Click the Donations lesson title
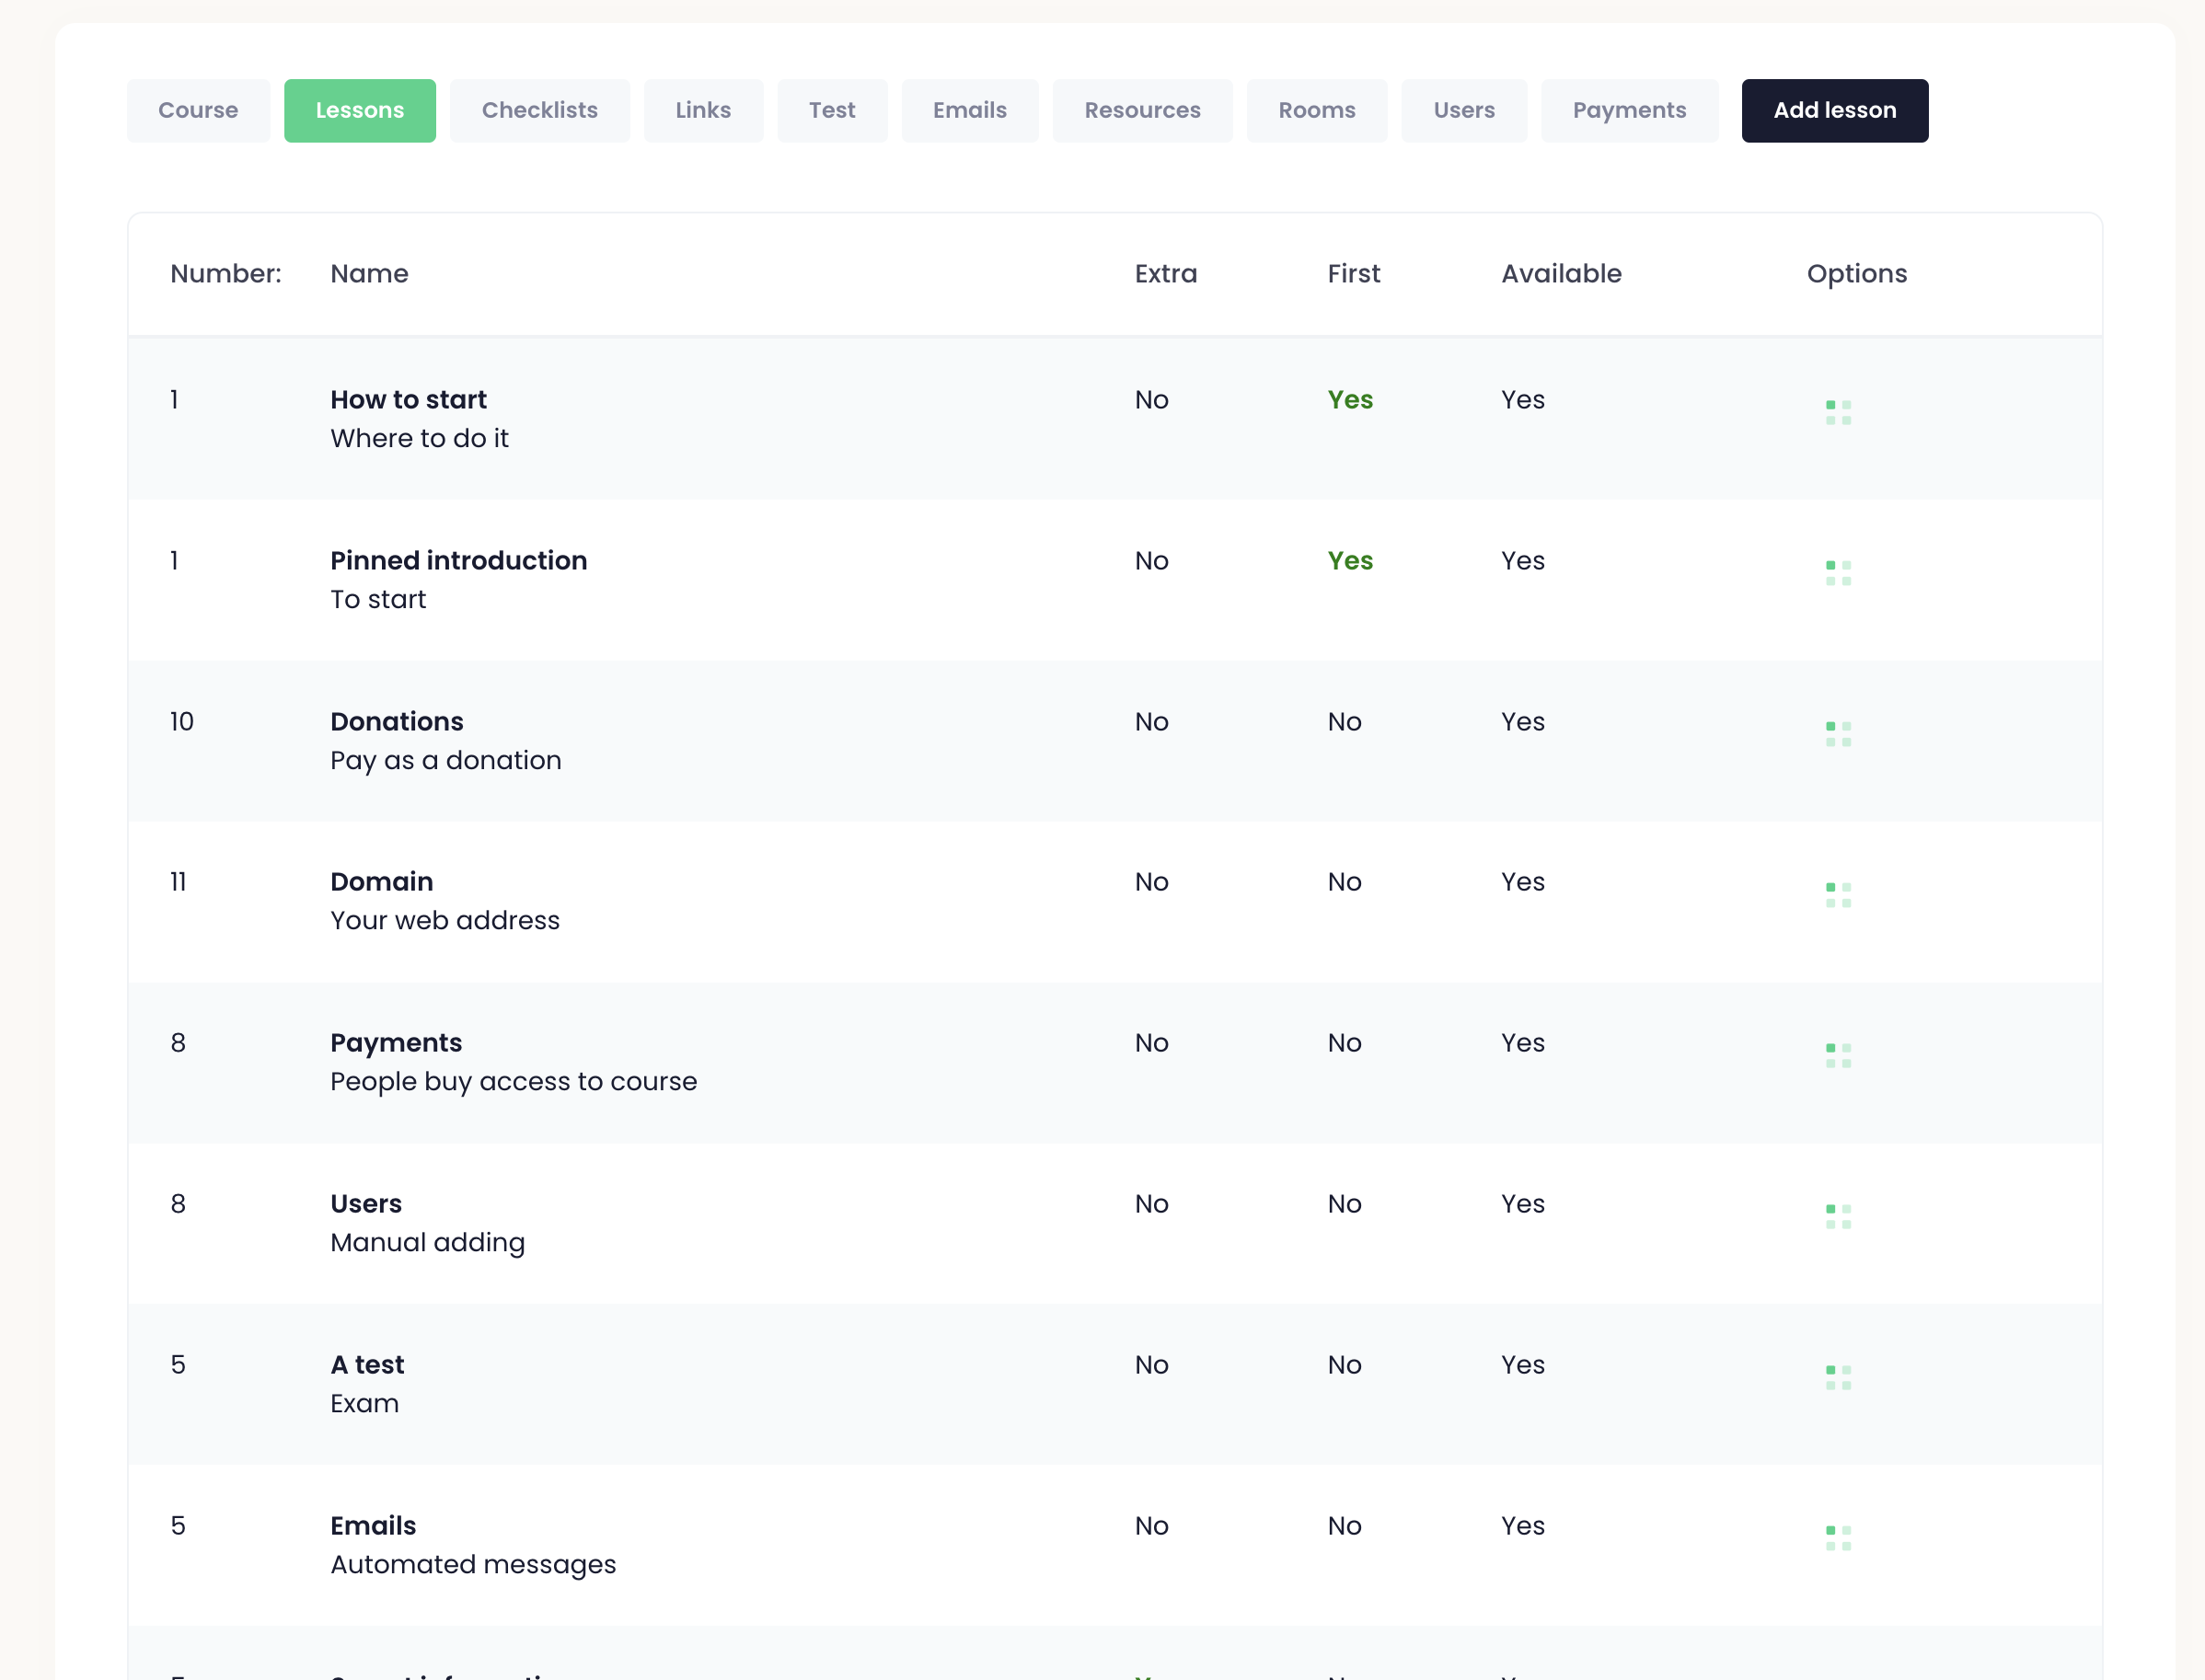Viewport: 2205px width, 1680px height. 397,721
